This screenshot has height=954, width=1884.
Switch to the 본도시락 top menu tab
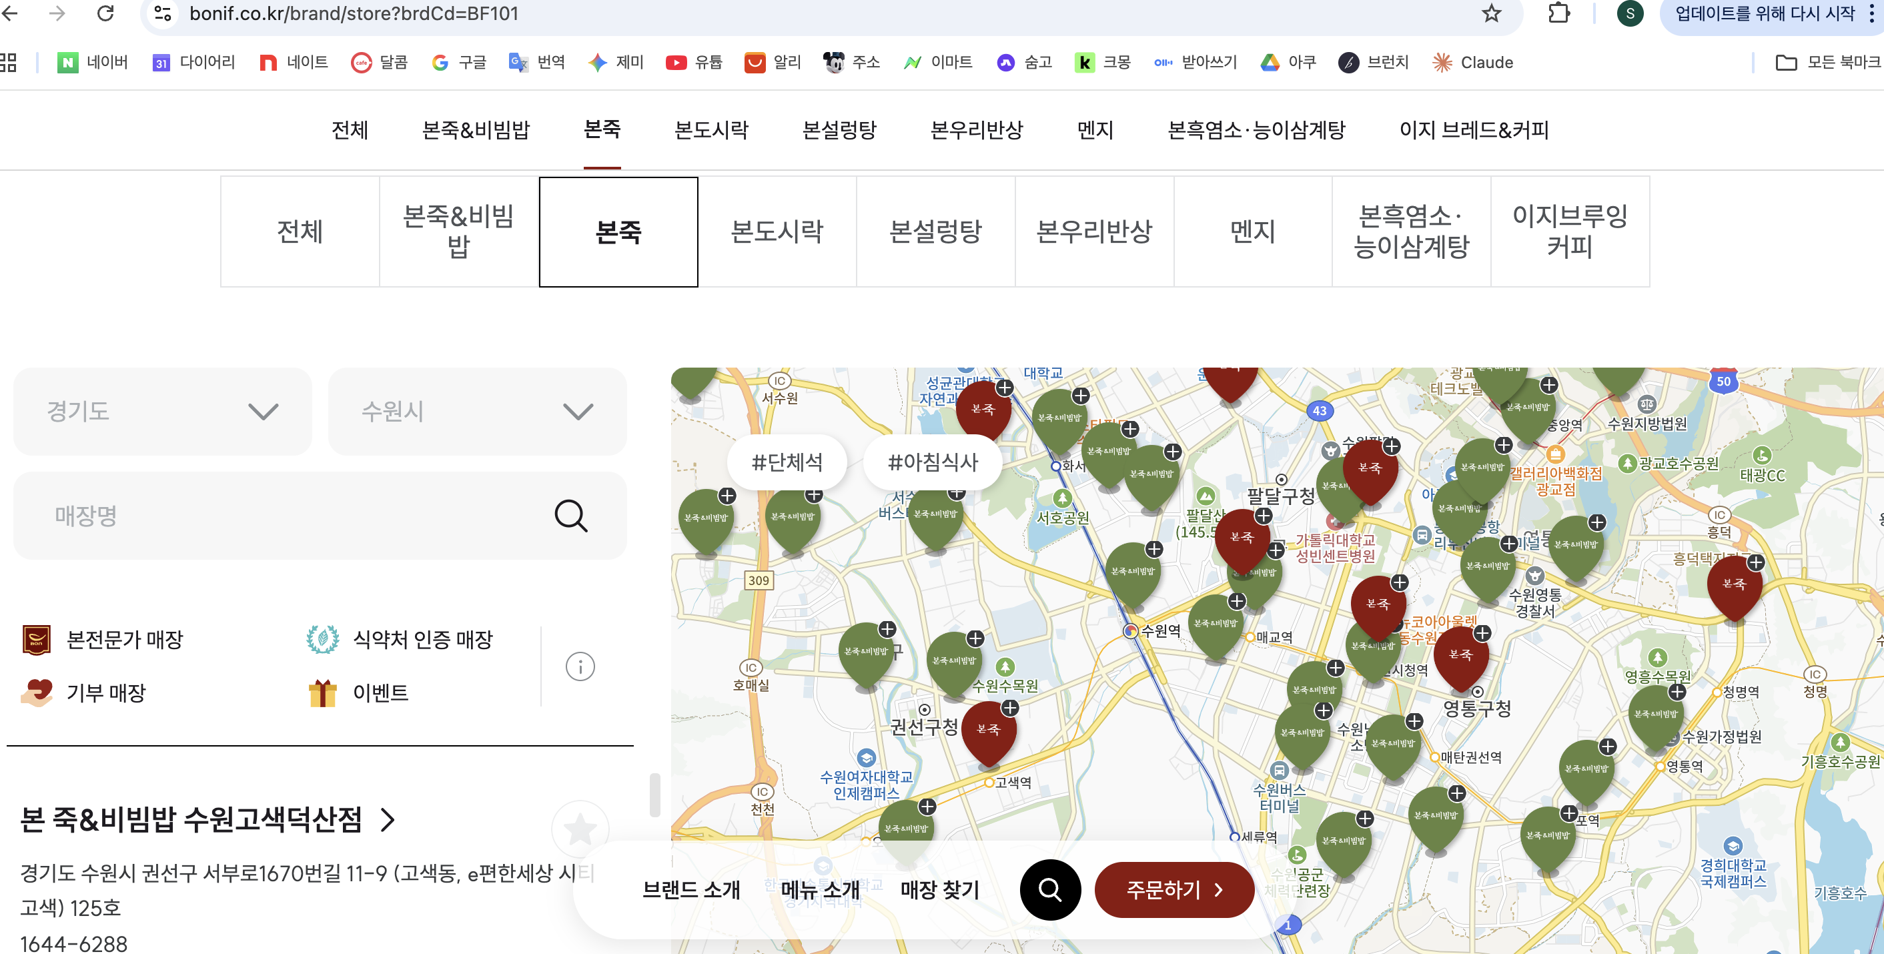pos(711,129)
